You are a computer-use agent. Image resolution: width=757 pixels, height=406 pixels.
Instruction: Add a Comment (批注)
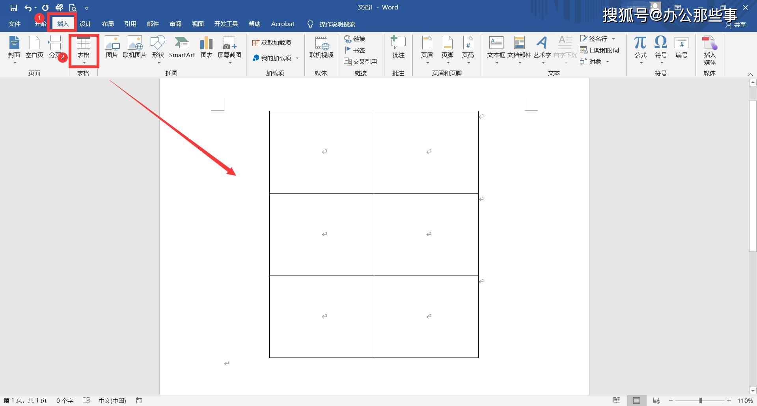coord(398,47)
